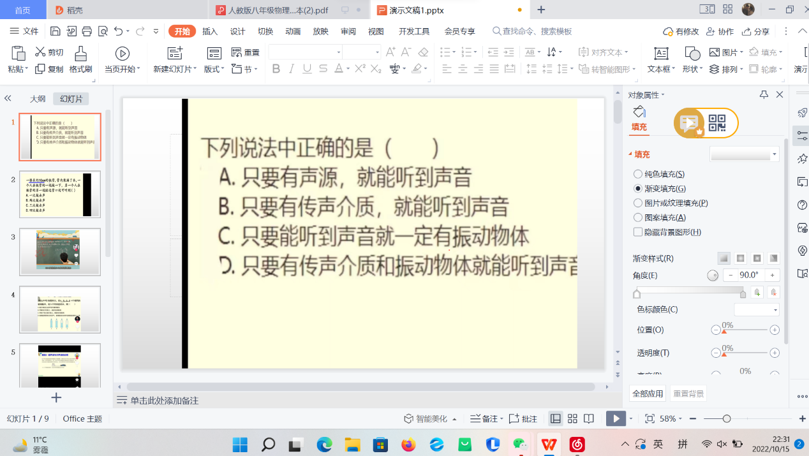Click the Apply to All (全部应用) button
Screen dimensions: 809x456
coord(648,393)
